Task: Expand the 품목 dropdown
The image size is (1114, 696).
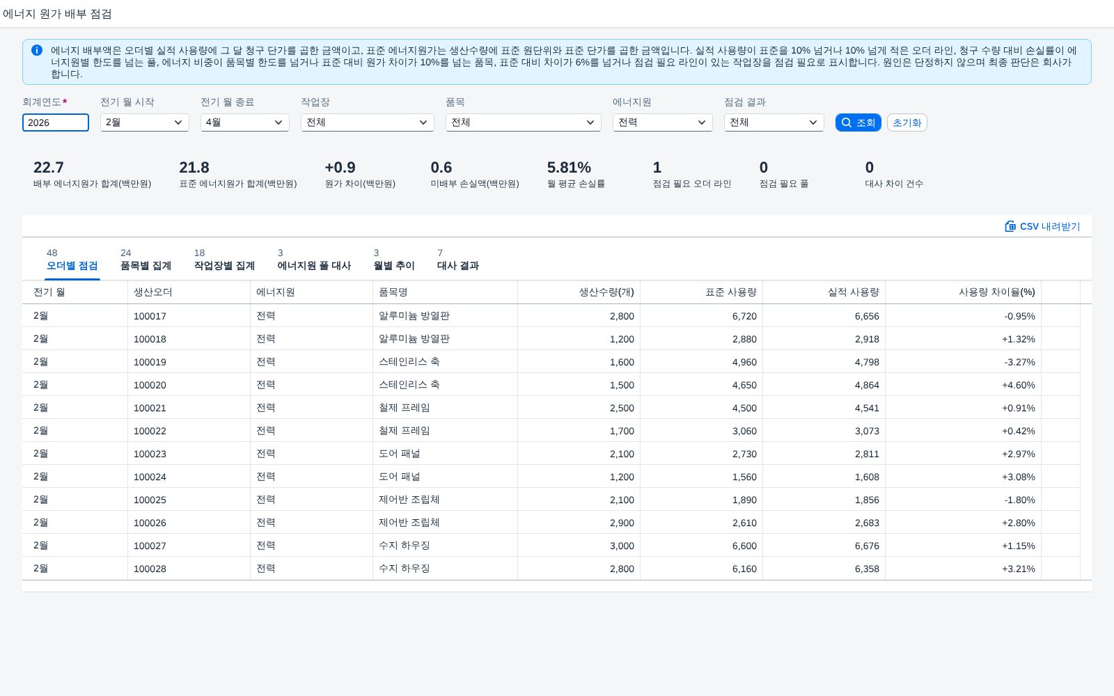Action: tap(524, 122)
